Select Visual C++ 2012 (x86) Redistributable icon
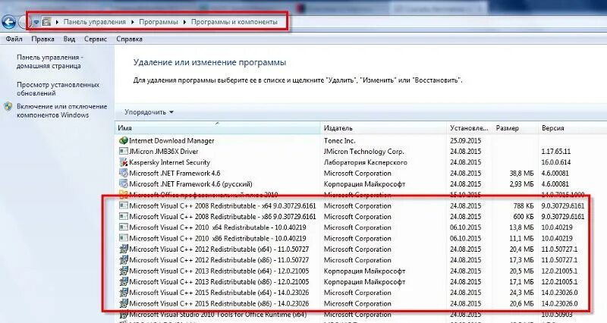 124,259
